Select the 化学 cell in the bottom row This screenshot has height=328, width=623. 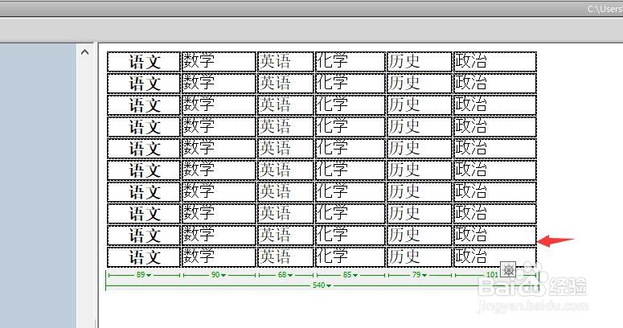[x=350, y=256]
